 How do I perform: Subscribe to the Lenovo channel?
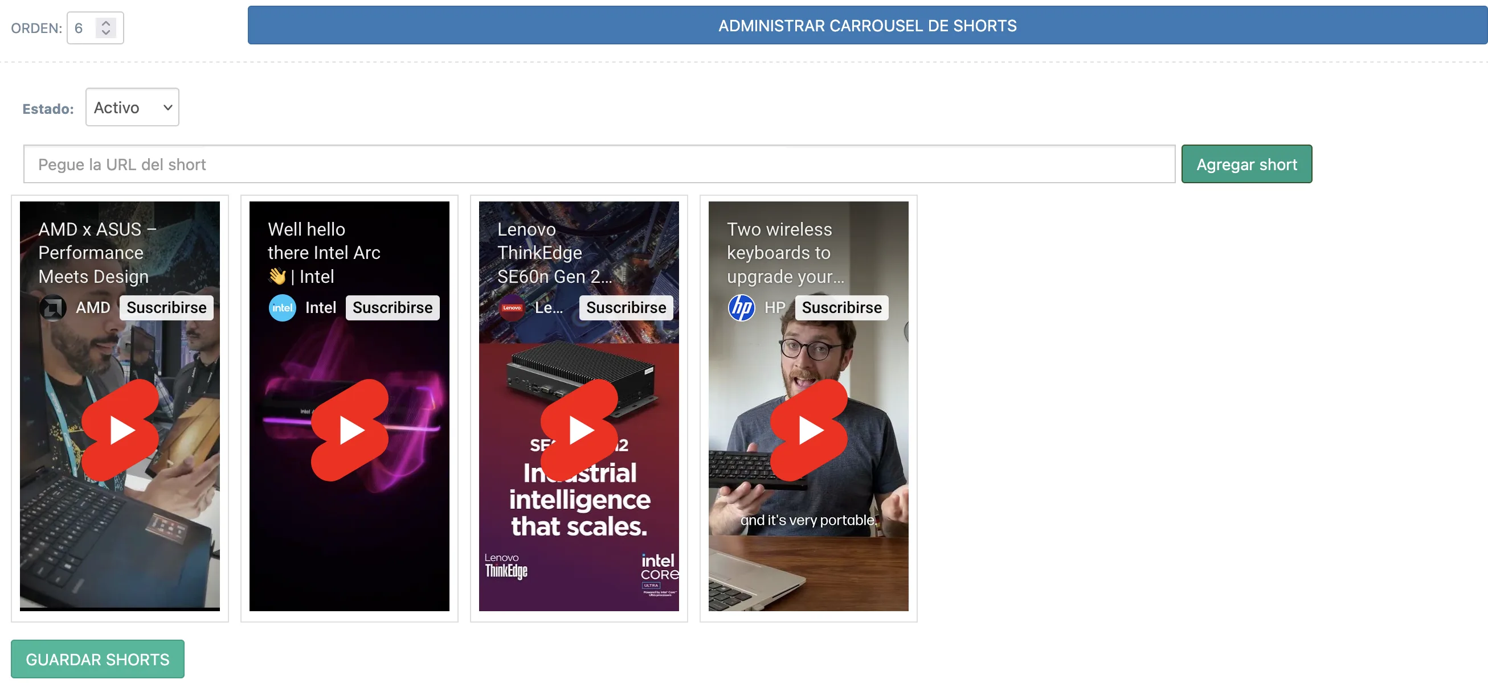pyautogui.click(x=626, y=308)
